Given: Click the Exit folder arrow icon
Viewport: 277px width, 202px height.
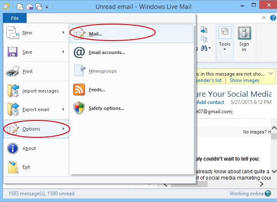Looking at the screenshot, I should pyautogui.click(x=13, y=167).
